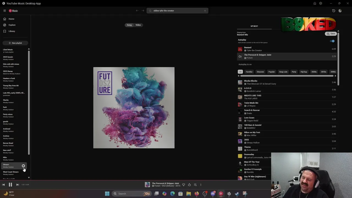Click the YouTube Music logo
Viewport: 352px width, 198px height.
point(13,11)
